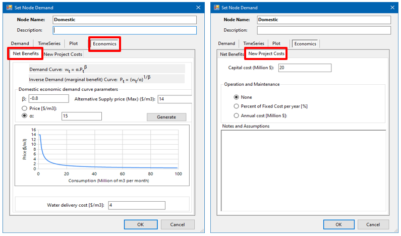Choose None under Operation and Maintenance

[237, 97]
